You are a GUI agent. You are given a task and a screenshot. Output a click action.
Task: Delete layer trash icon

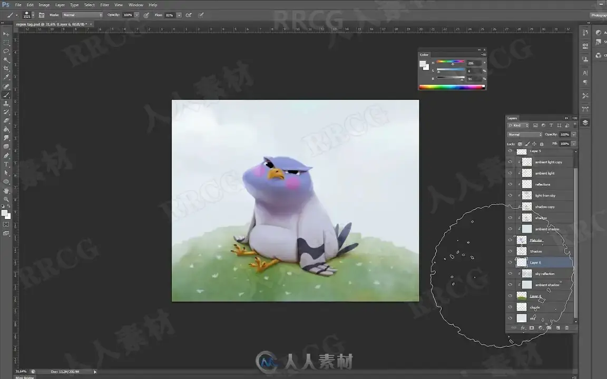click(567, 328)
